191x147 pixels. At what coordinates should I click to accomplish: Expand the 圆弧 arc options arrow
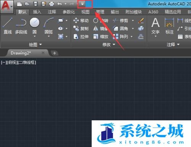(49, 36)
